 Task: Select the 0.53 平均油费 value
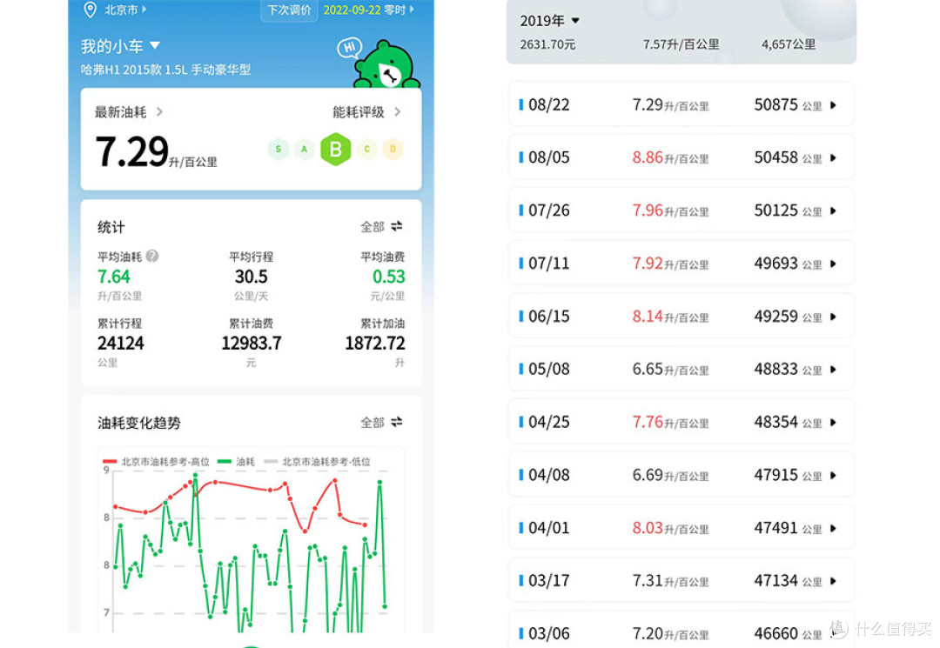[x=388, y=277]
